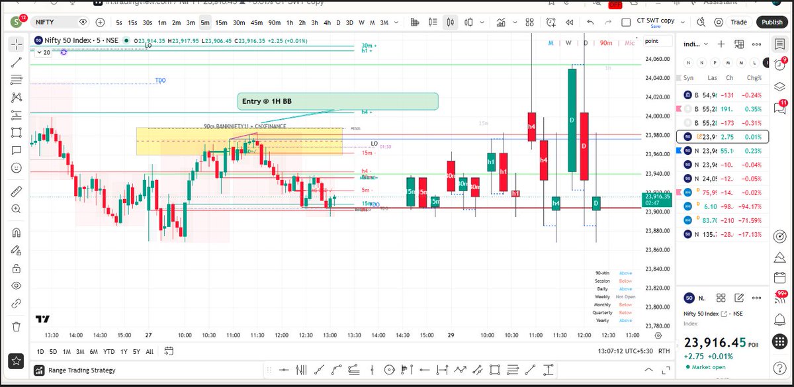
Task: Select the text annotation tool
Action: pyautogui.click(x=17, y=151)
